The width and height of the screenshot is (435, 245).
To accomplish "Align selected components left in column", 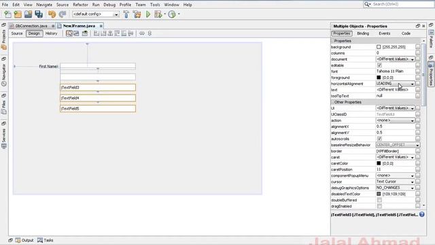I will (97, 33).
